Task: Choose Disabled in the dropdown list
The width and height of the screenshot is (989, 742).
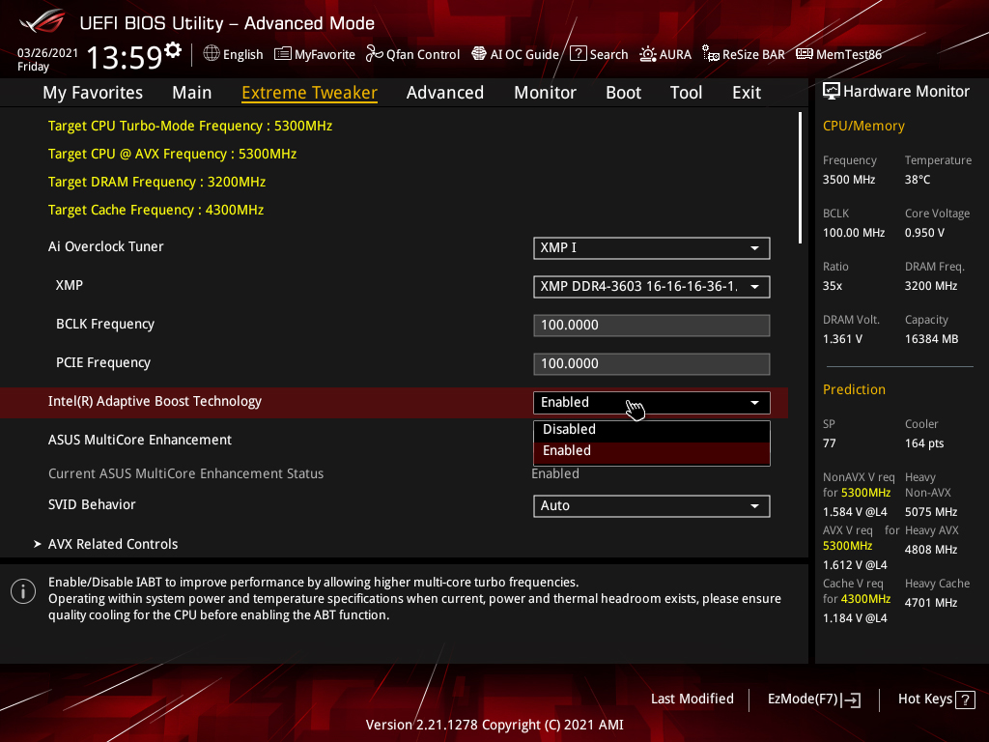Action: (x=652, y=429)
